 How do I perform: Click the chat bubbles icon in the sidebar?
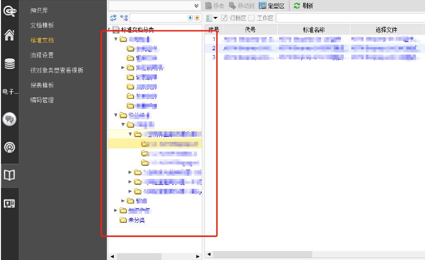(9, 119)
